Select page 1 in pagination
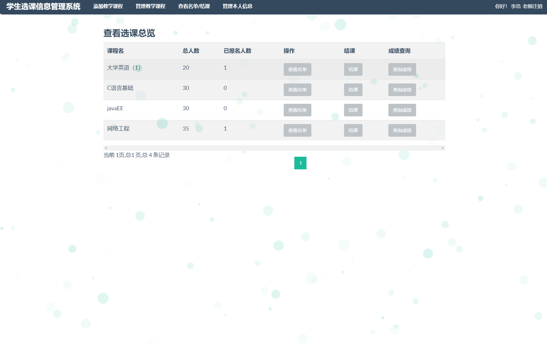 click(x=300, y=163)
